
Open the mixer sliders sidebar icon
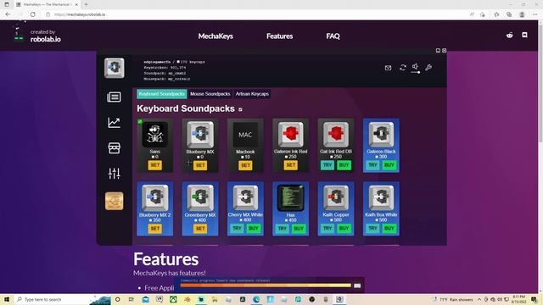coord(114,173)
